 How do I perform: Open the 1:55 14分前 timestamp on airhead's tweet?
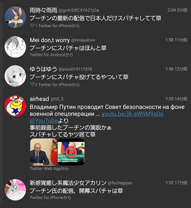176,99
